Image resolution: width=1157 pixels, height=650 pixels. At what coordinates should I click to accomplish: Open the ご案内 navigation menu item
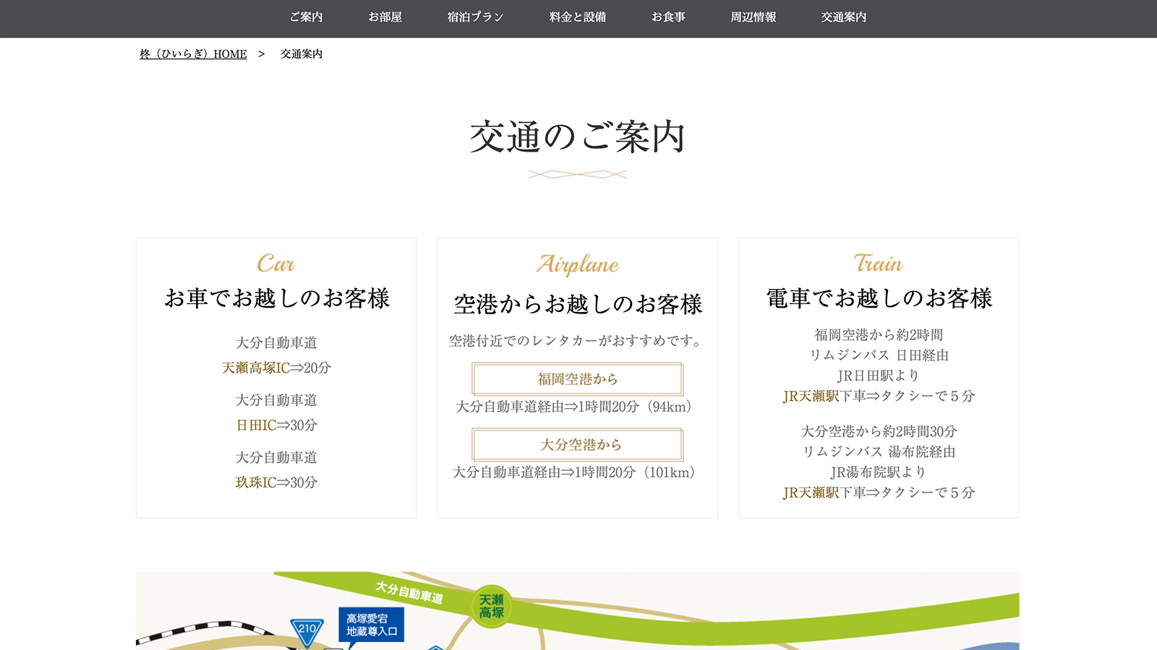(x=304, y=17)
